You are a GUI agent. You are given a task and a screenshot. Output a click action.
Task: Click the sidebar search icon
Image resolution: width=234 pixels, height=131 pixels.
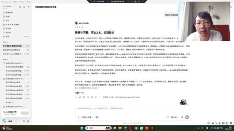[x=24, y=7]
